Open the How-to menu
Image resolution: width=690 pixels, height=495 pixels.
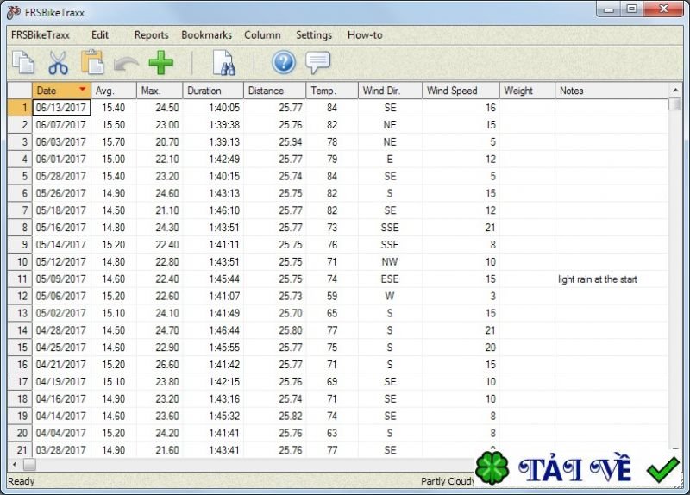pyautogui.click(x=365, y=35)
